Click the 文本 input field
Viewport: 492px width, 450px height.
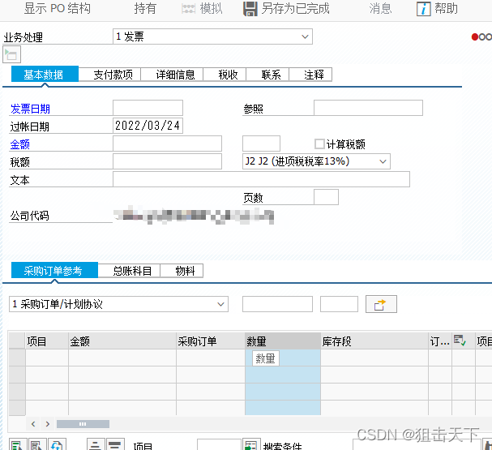pyautogui.click(x=261, y=179)
